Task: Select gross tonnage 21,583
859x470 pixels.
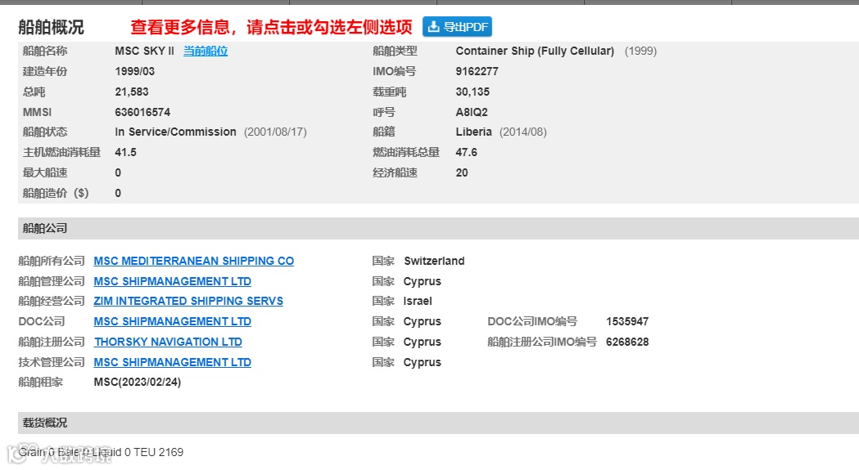Action: pyautogui.click(x=132, y=92)
